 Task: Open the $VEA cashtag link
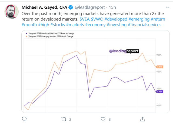pos(85,19)
